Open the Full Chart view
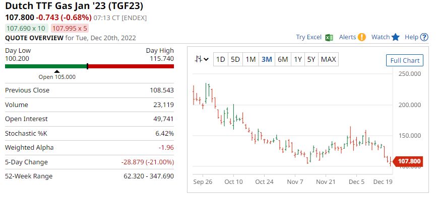The height and width of the screenshot is (203, 436). (405, 60)
